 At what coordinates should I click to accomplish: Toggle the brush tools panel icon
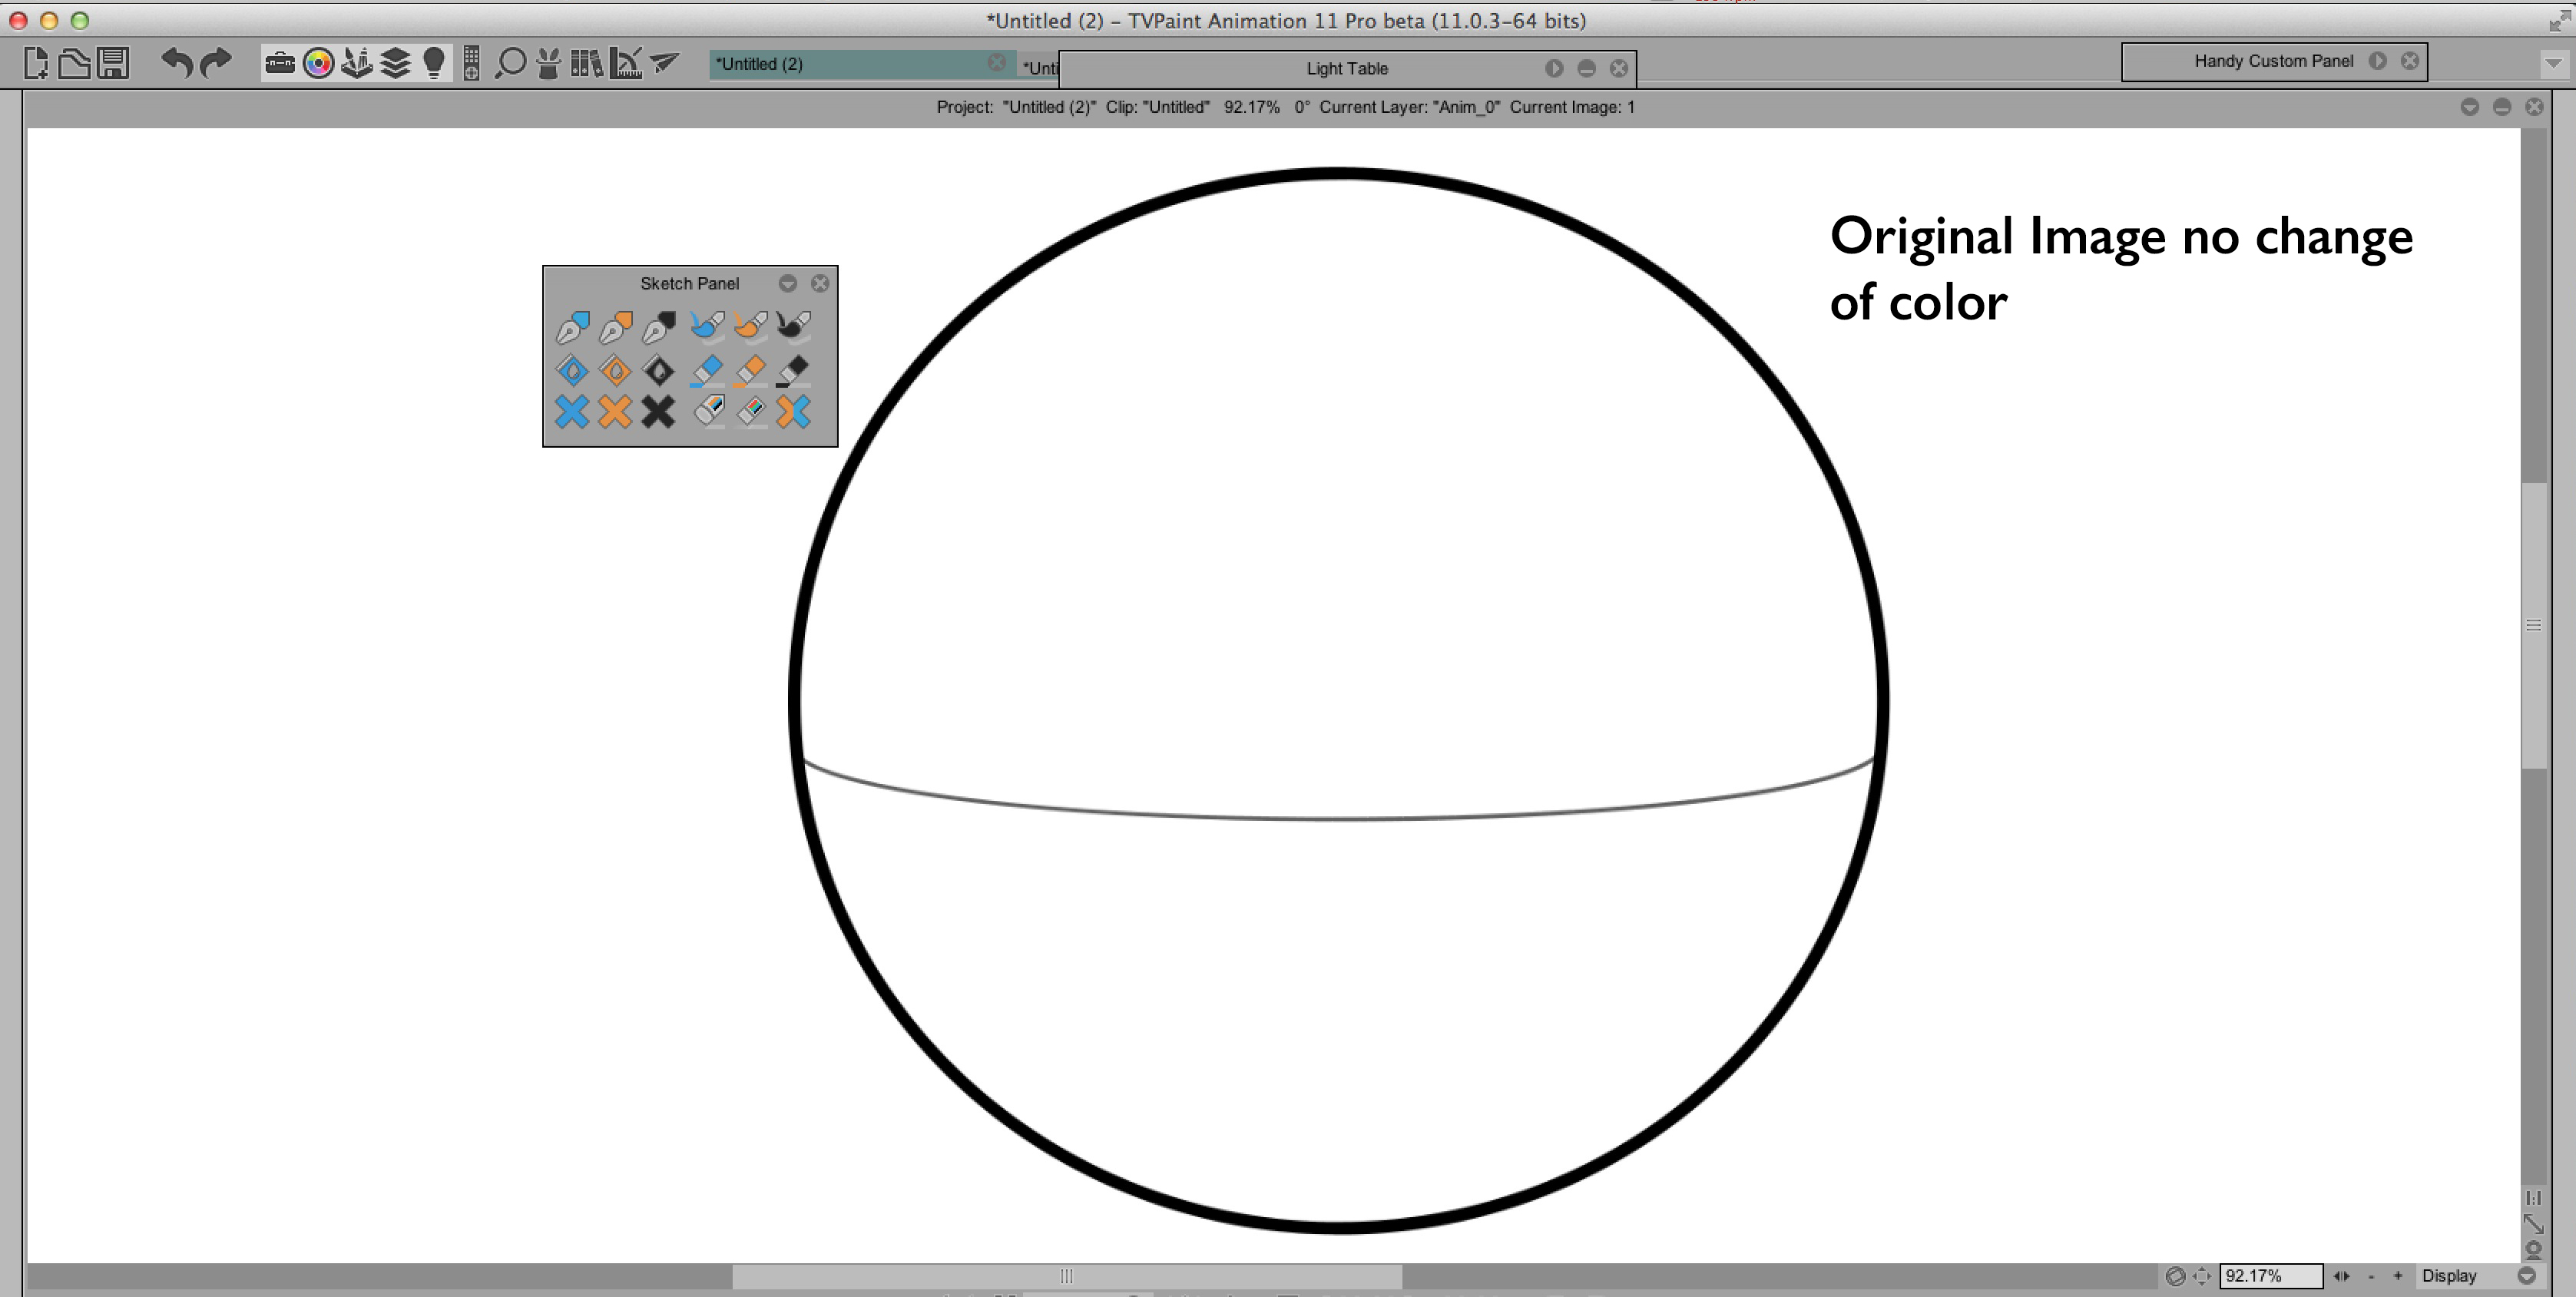point(356,64)
